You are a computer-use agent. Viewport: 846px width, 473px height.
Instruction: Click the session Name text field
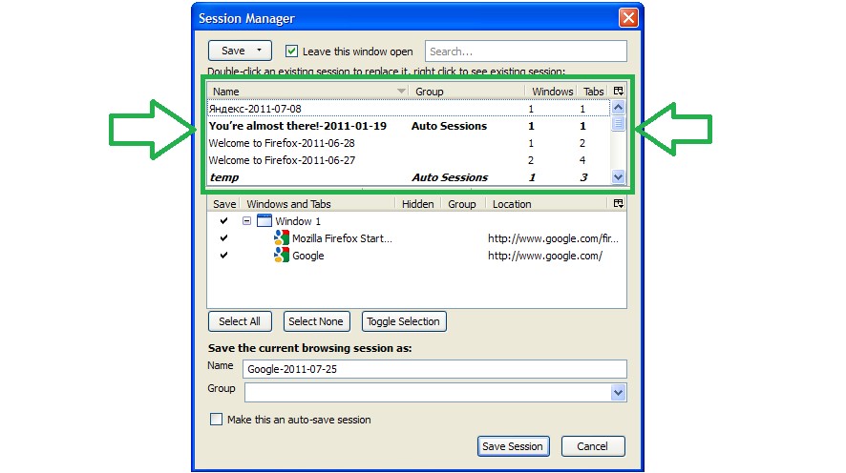click(434, 369)
